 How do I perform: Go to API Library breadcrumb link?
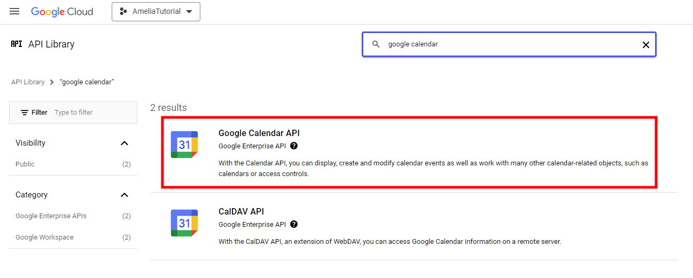[x=28, y=82]
